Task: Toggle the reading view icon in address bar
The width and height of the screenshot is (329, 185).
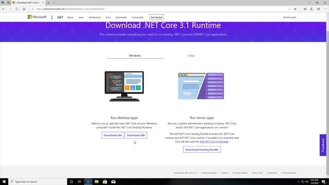Action: tap(289, 9)
